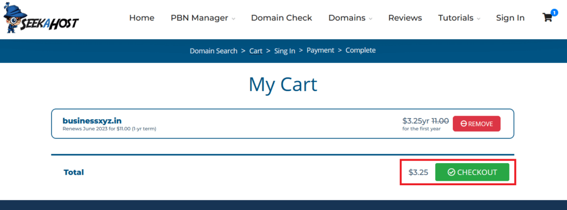The image size is (567, 210).
Task: Click the 'for the first year' text
Action: (421, 129)
